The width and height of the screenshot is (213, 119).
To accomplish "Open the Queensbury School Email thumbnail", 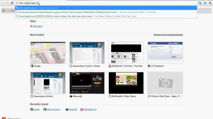I will (87, 53).
